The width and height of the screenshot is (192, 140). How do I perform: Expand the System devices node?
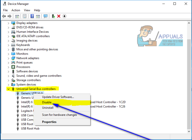point(8,85)
